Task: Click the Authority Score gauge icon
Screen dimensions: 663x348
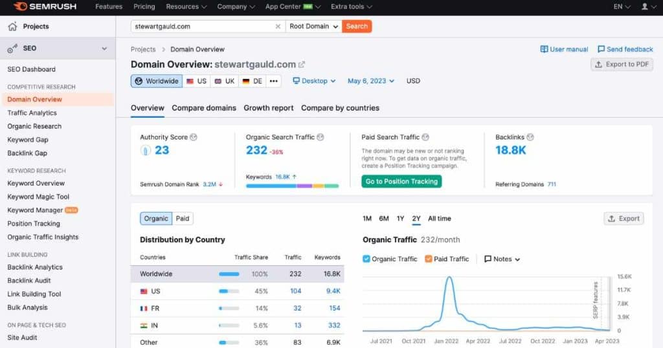Action: click(146, 150)
